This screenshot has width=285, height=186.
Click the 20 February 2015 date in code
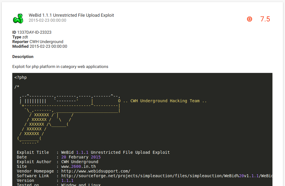[x=81, y=157]
